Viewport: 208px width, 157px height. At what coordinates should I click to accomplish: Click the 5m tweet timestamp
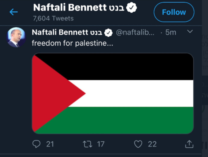(170, 32)
